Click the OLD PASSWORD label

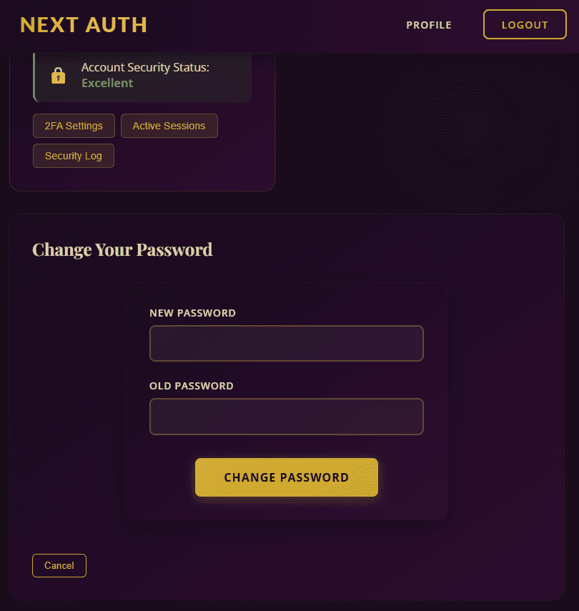tap(192, 386)
